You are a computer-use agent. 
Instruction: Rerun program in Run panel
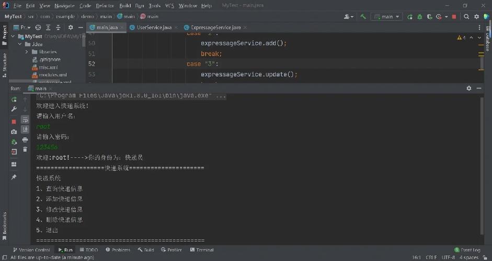(14, 99)
